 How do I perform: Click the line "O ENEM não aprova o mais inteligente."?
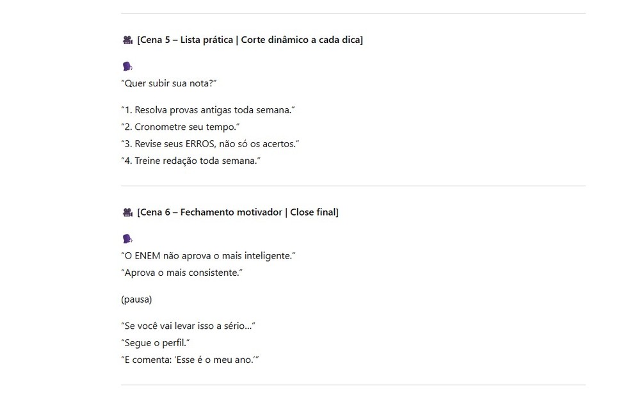tap(208, 256)
